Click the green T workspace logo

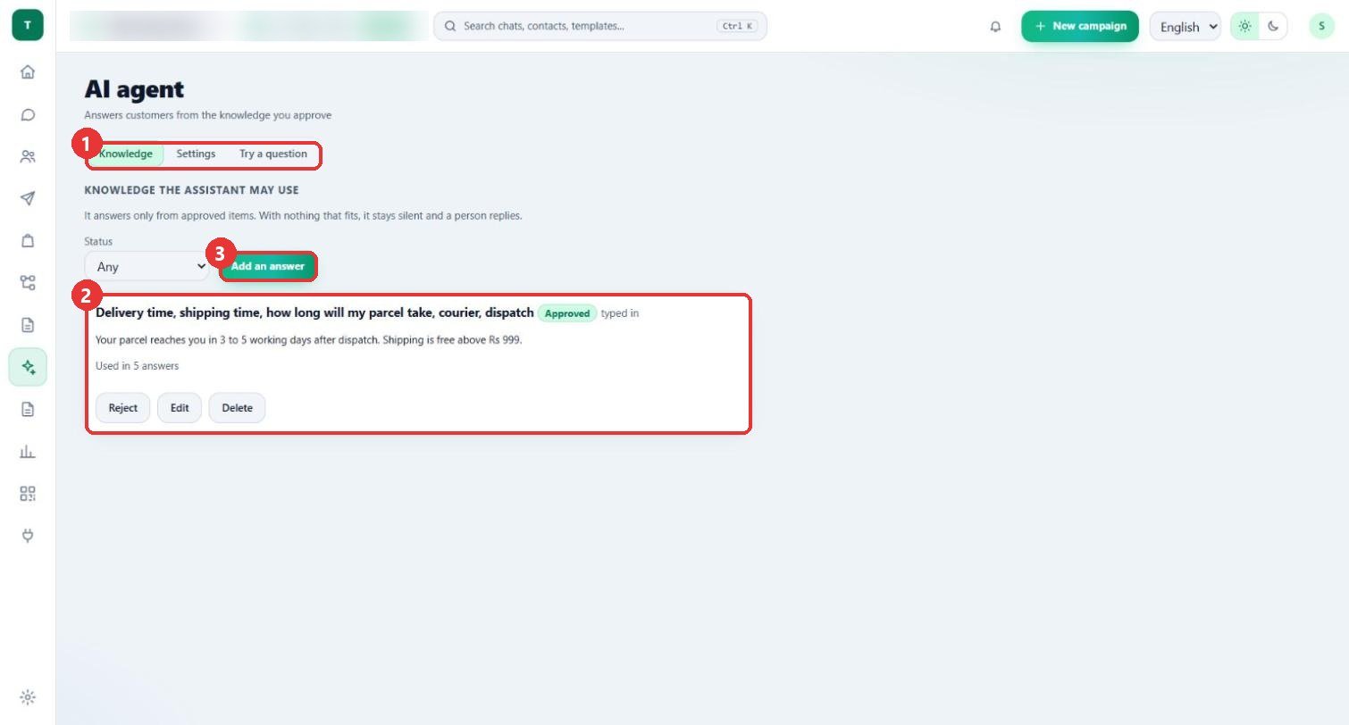28,25
